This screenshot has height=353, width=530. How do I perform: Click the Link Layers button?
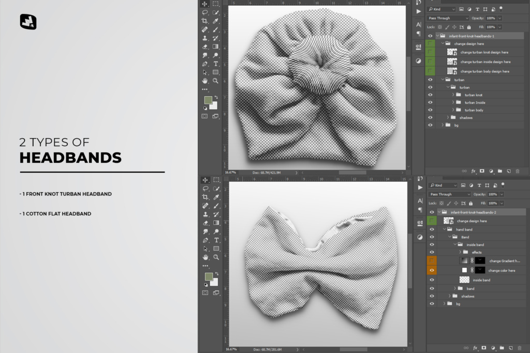coord(464,171)
